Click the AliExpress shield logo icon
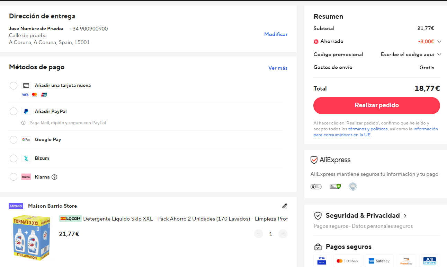Image resolution: width=447 pixels, height=267 pixels. click(314, 160)
